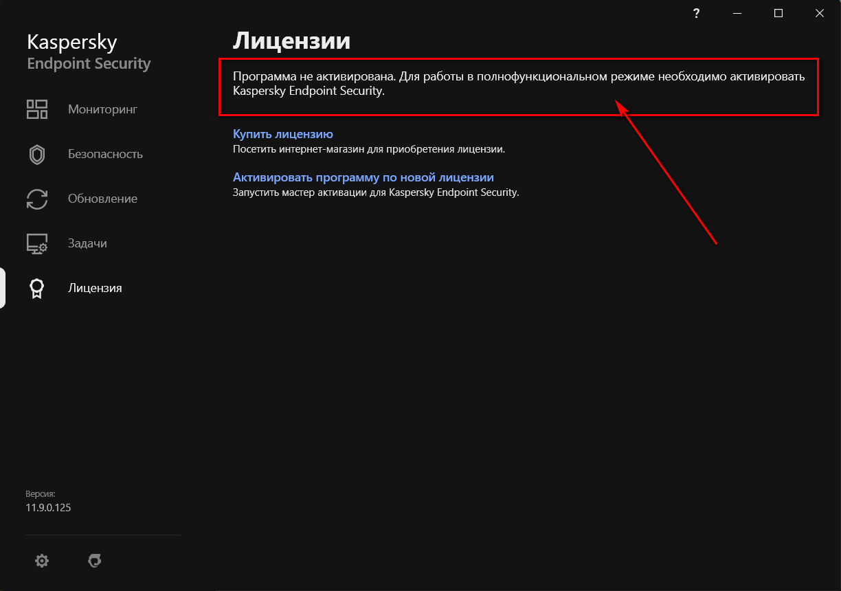Minimize the Kaspersky window
Screen dimensions: 841x591
[737, 13]
